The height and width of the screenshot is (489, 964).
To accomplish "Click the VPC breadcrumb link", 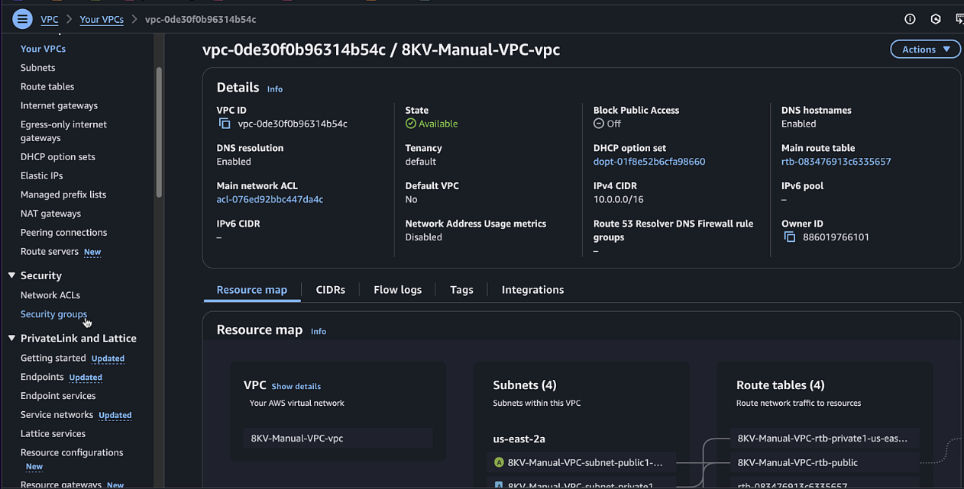I will (50, 19).
